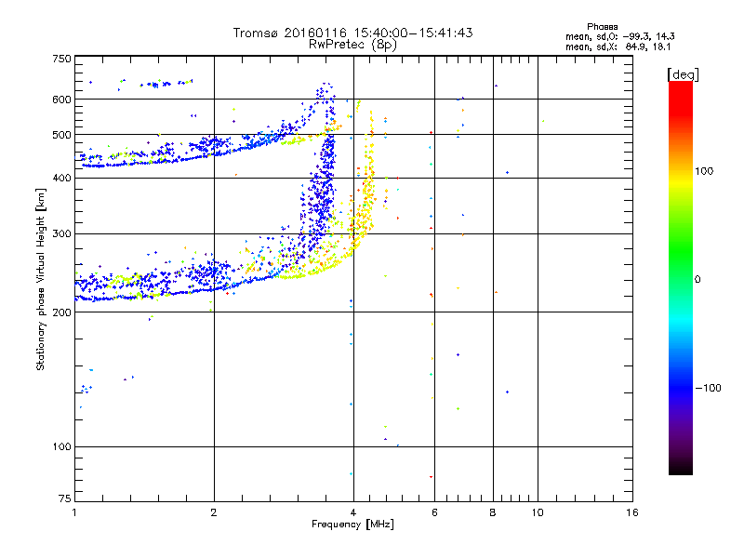Screen dimensions: 744x558
Task: Click the colorbar tick label '0'
Action: tap(697, 280)
